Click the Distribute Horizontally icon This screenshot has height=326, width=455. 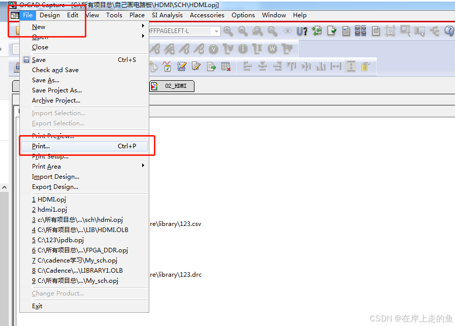pyautogui.click(x=336, y=67)
